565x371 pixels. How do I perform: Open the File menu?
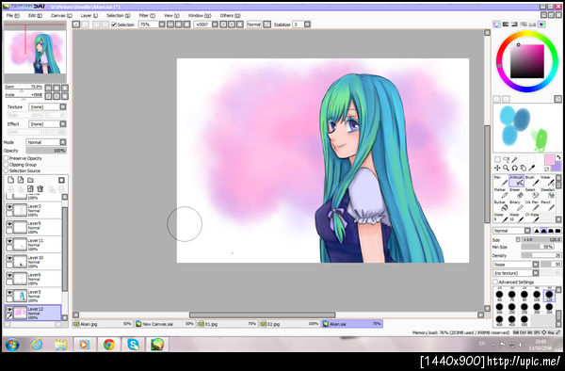pos(12,15)
